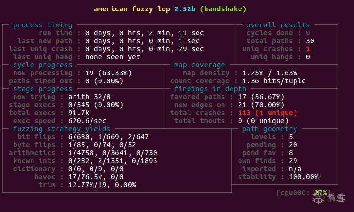The height and width of the screenshot is (212, 354).
Task: Select map density value '1.25% / 1.63%'
Action: tap(270, 73)
